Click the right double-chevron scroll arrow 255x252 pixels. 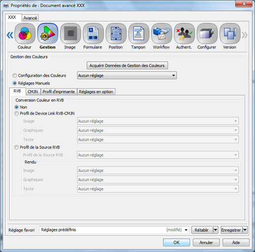coord(245,35)
